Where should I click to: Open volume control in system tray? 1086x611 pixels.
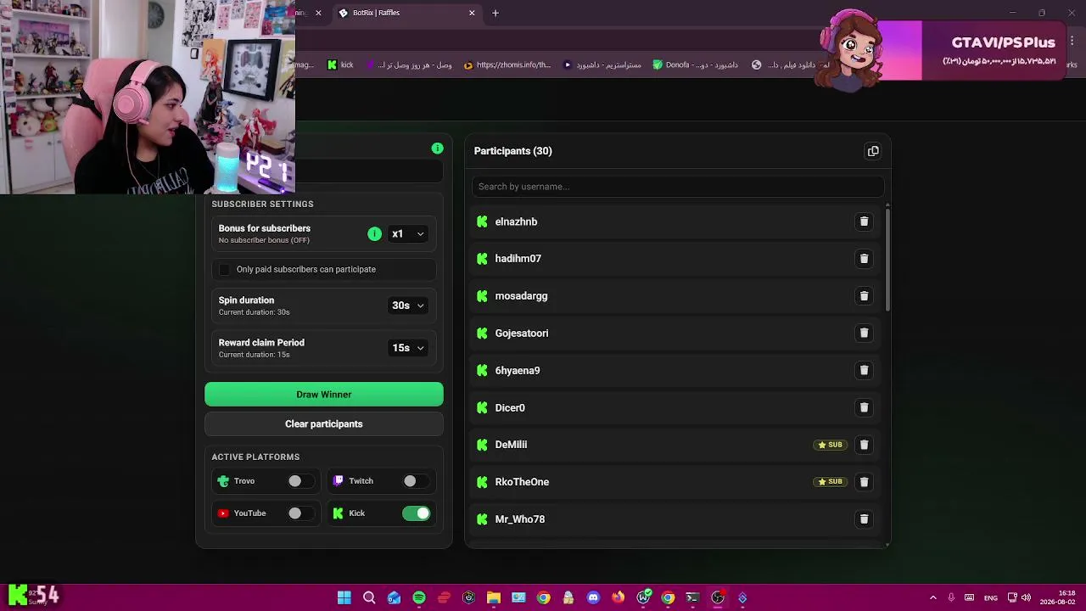[x=1026, y=597]
